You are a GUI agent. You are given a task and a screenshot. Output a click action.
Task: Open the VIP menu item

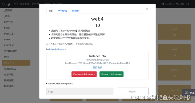[x=16, y=4]
